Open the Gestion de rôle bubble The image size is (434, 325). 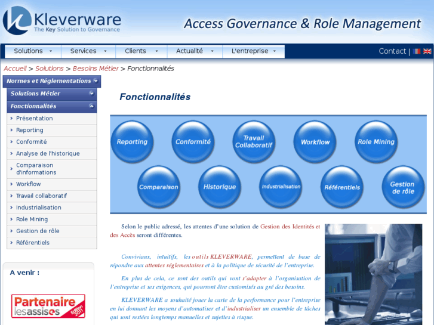403,187
